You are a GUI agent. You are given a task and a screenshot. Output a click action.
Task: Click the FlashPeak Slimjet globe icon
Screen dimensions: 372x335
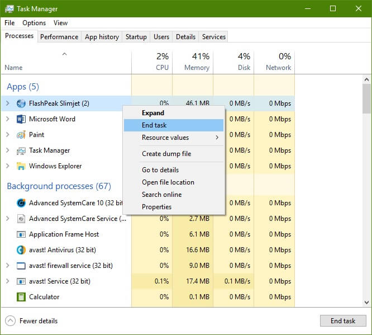pos(21,103)
